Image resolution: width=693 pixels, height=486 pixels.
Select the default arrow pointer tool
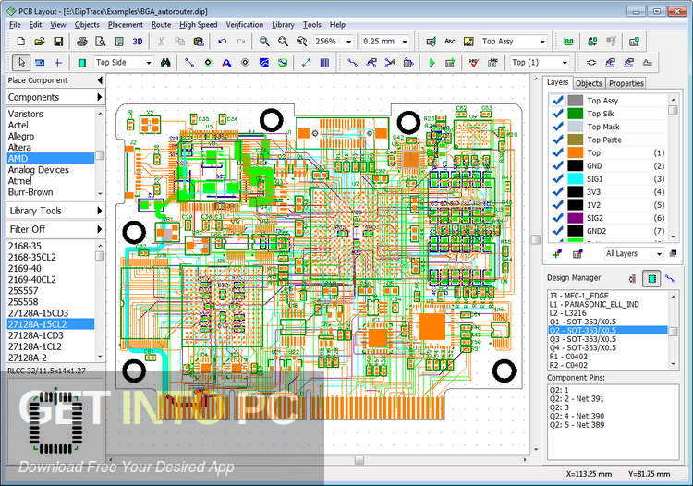pos(20,63)
